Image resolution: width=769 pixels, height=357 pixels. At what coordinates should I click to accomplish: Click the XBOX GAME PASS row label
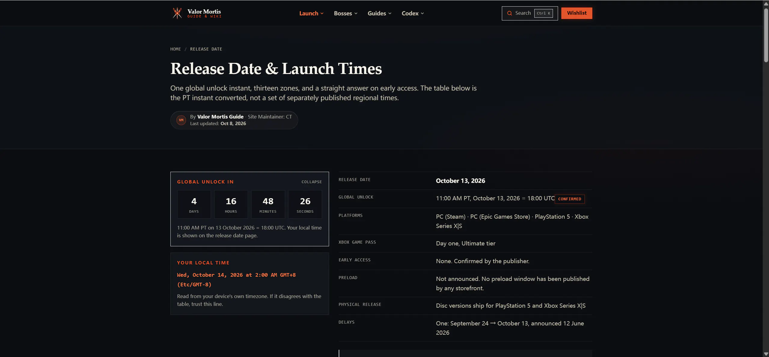click(x=357, y=242)
